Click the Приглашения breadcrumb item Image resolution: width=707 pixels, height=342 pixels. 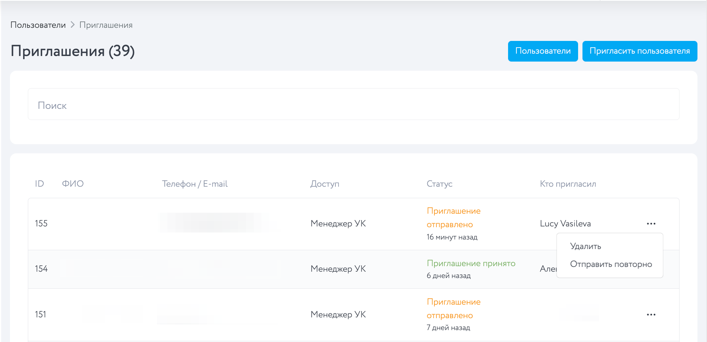pos(106,25)
